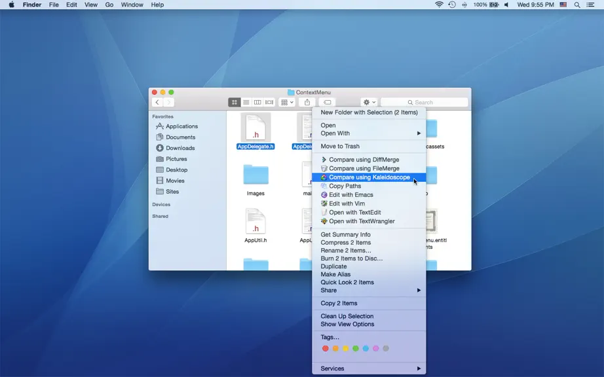Apply the red tag color
The width and height of the screenshot is (604, 377).
[x=326, y=349]
